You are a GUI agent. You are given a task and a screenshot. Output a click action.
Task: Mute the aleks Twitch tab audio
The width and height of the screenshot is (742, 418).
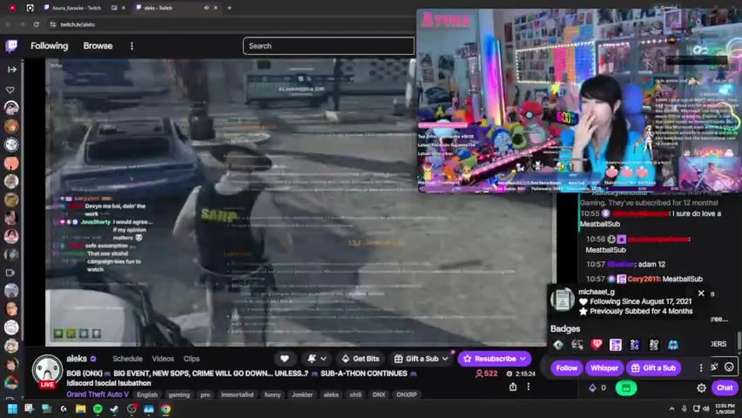tap(206, 8)
